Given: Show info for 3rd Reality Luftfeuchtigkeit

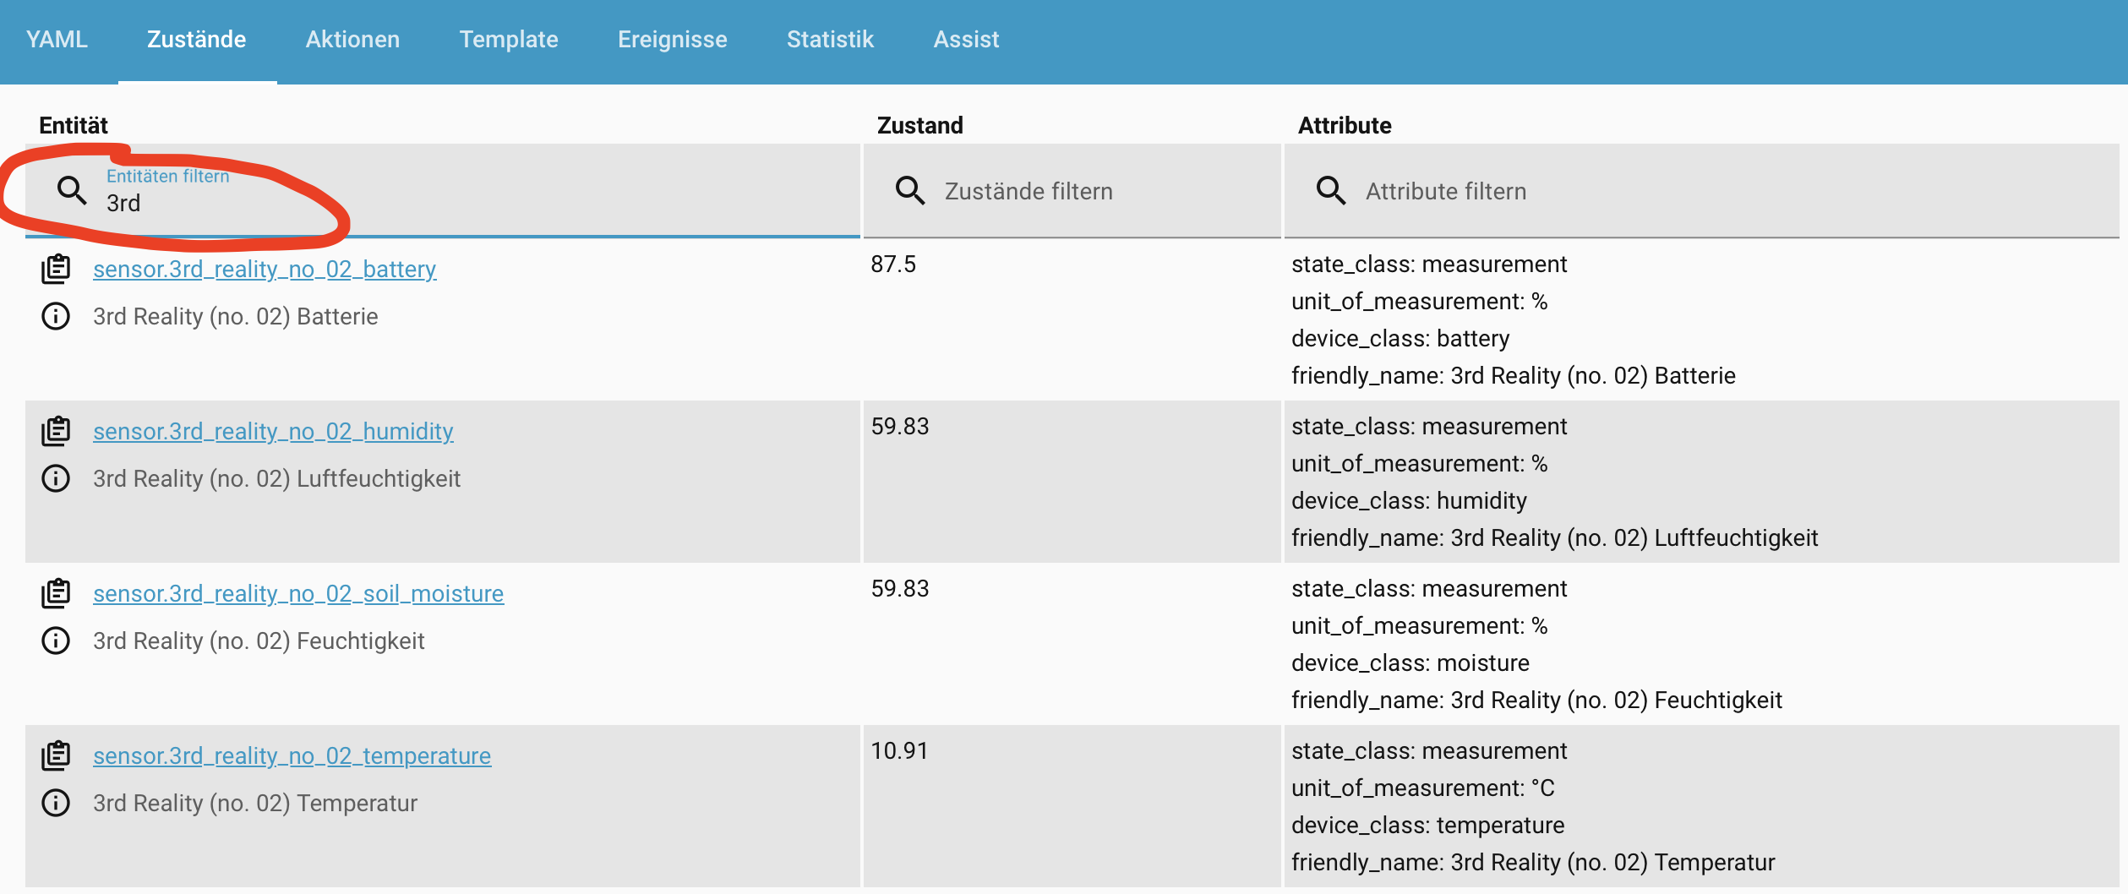Looking at the screenshot, I should tap(56, 479).
